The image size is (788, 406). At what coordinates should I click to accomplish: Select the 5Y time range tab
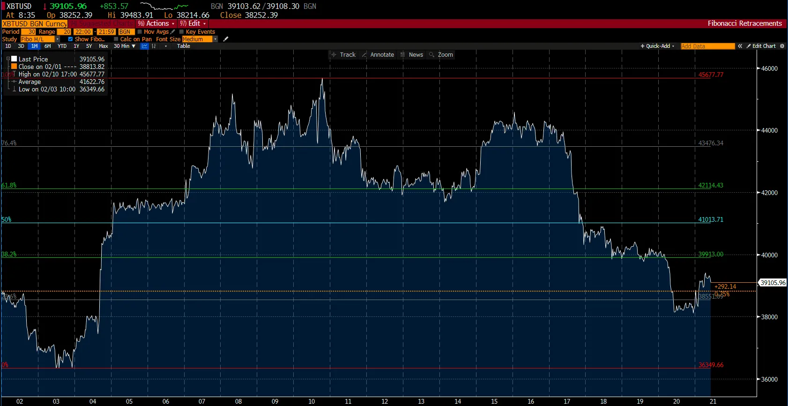point(89,46)
